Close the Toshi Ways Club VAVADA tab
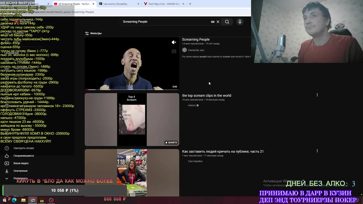The width and height of the screenshot is (363, 204). coord(183,4)
